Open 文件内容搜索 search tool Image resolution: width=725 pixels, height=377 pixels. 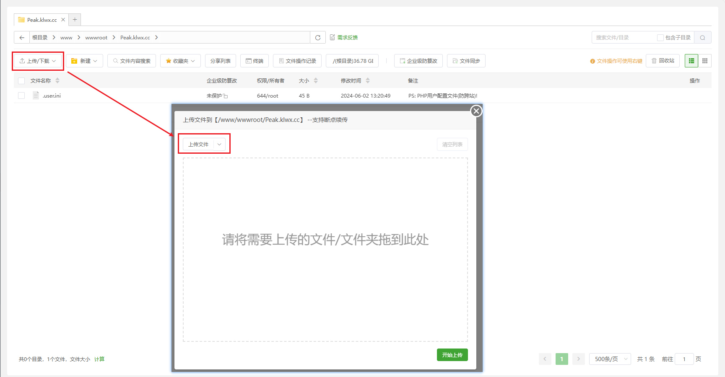132,61
